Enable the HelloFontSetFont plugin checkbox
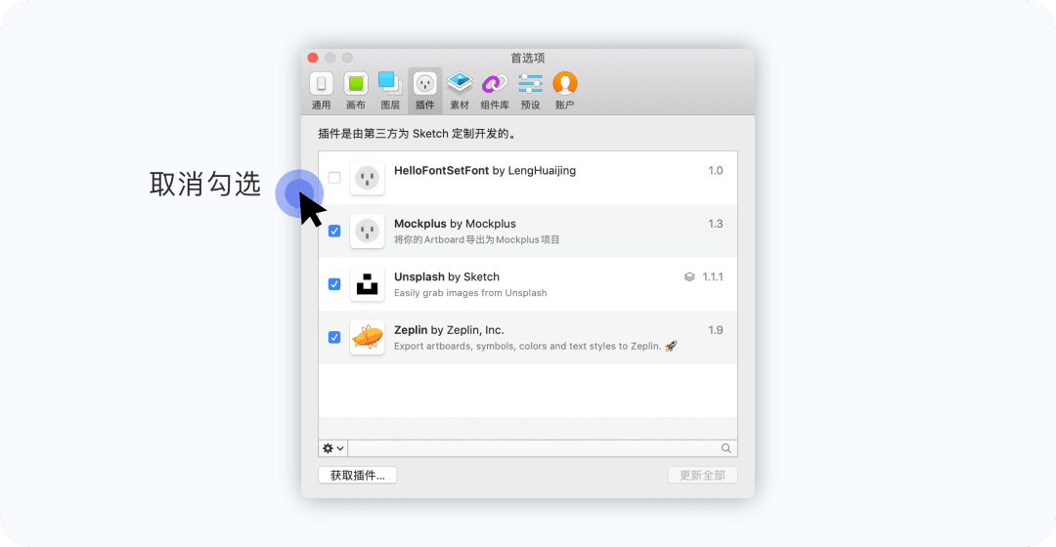 coord(334,178)
